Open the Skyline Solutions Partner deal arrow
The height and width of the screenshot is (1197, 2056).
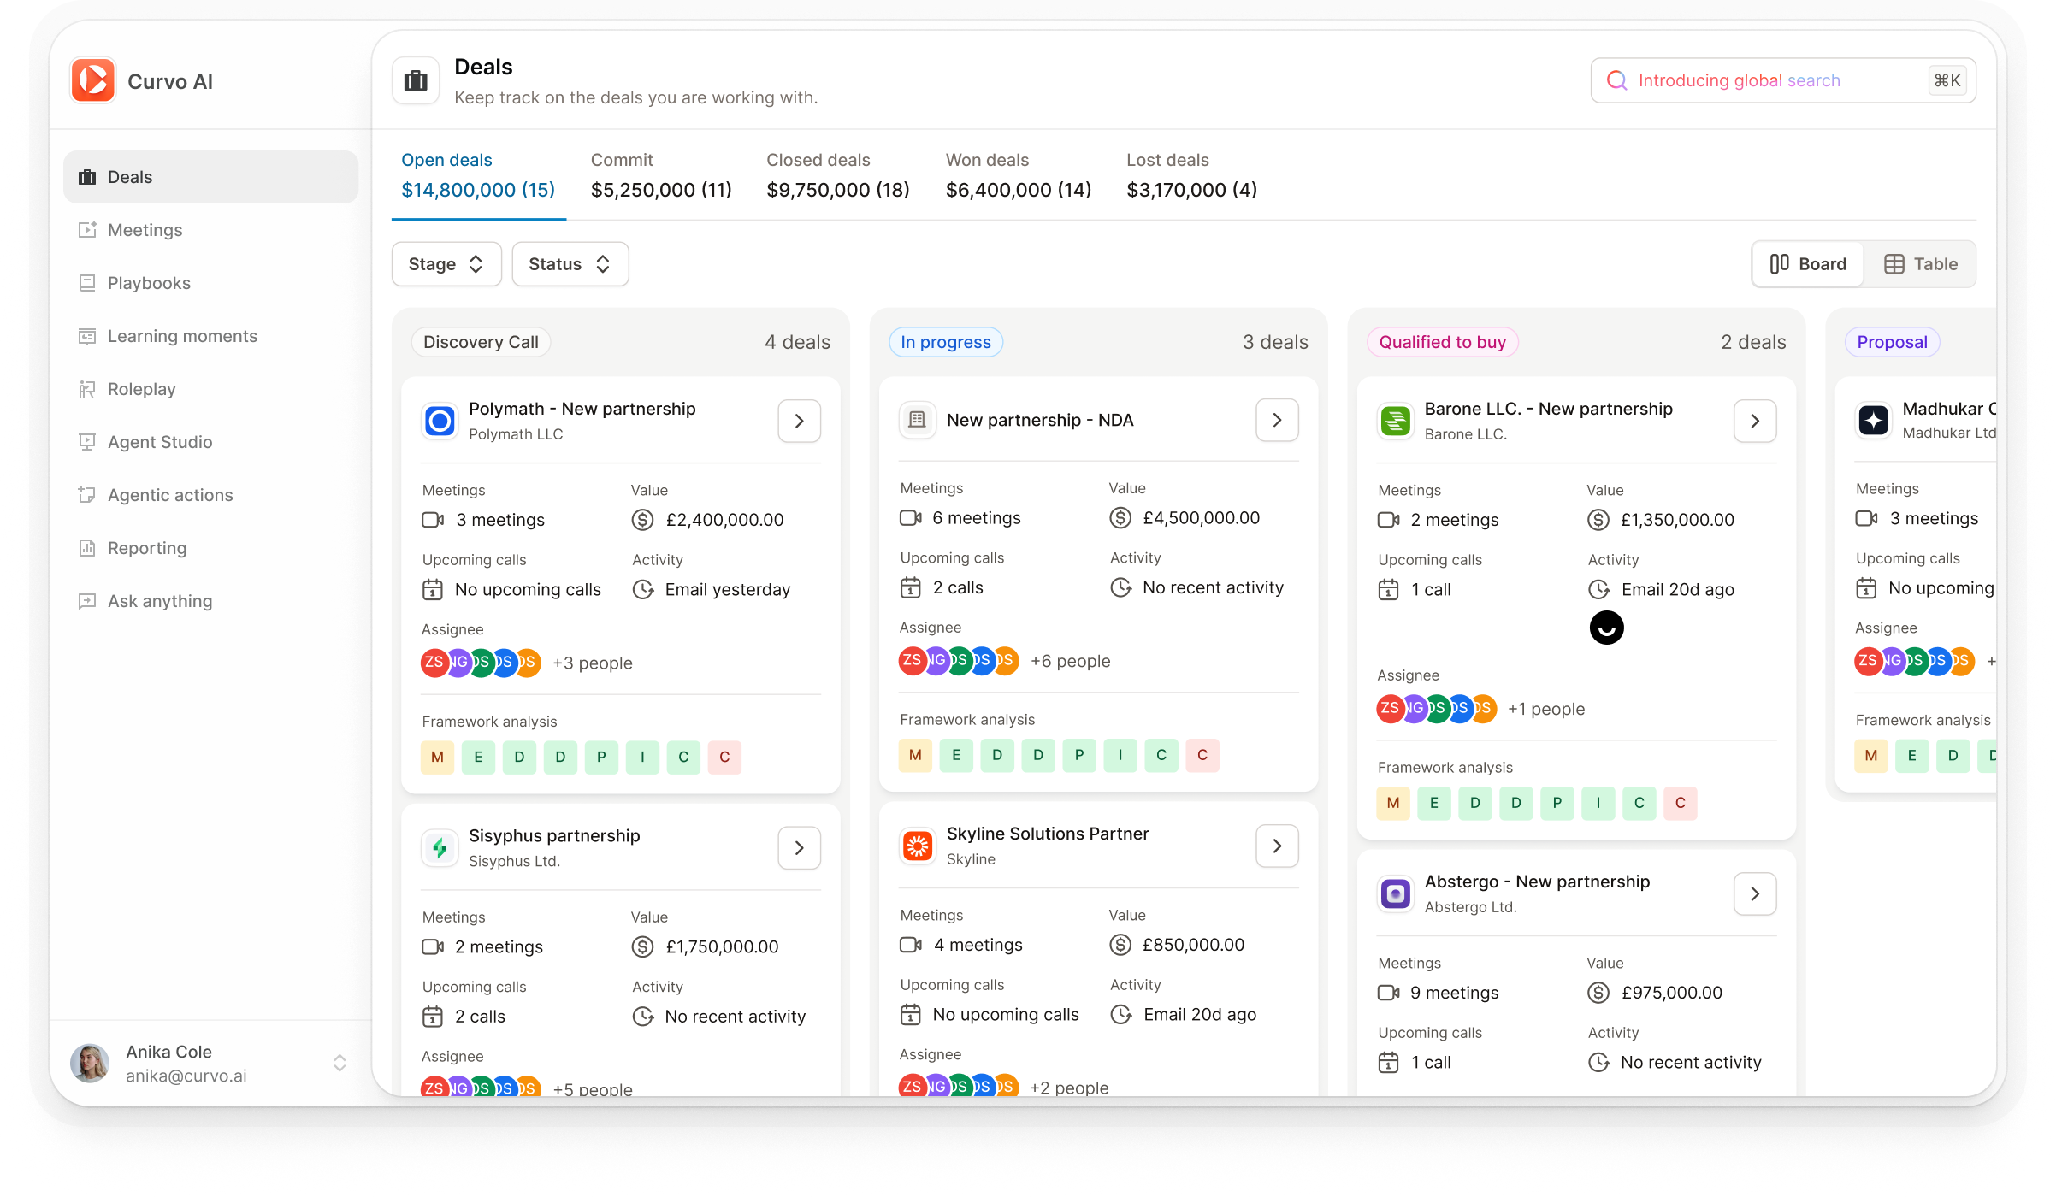[x=1277, y=846]
